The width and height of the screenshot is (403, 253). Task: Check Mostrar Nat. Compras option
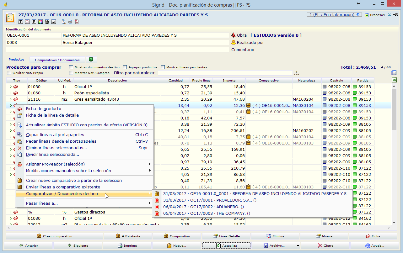pyautogui.click(x=71, y=73)
